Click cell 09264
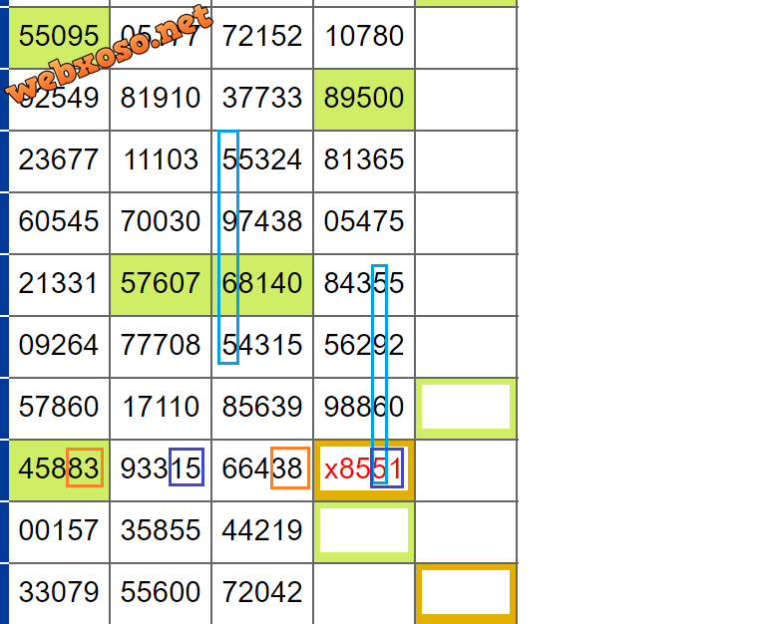Image resolution: width=766 pixels, height=624 pixels. click(59, 347)
